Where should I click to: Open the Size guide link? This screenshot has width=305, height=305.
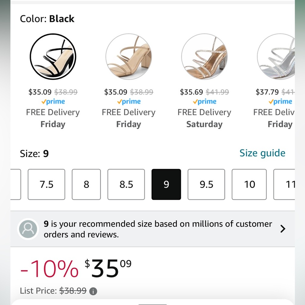(262, 153)
